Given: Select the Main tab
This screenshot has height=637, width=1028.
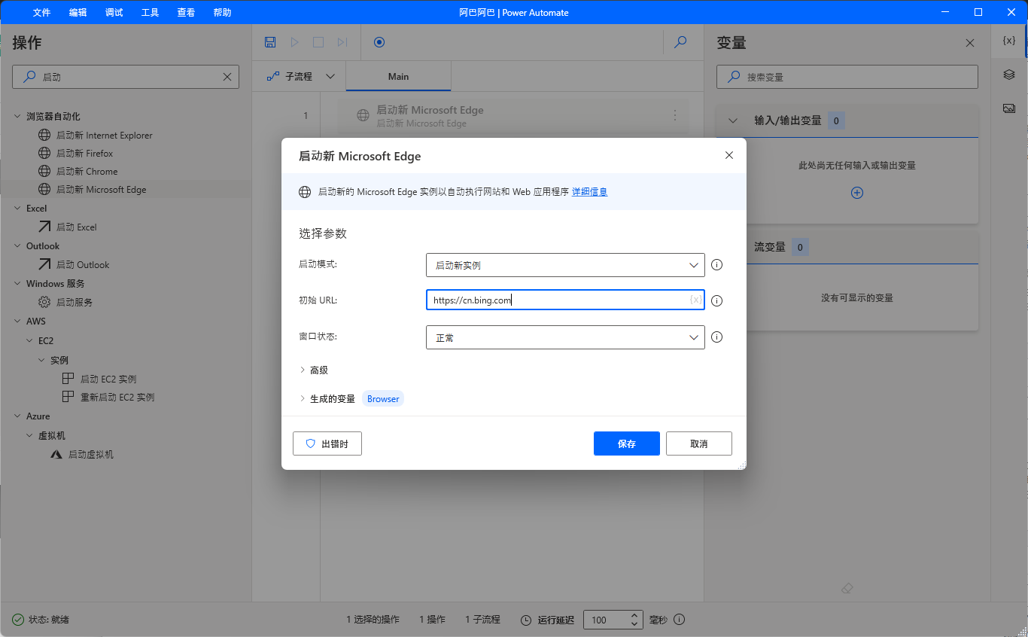Looking at the screenshot, I should coord(398,76).
